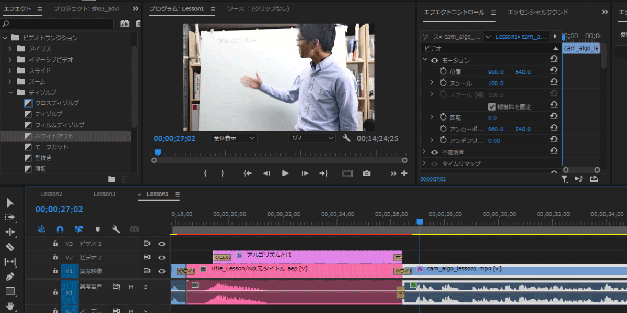Expand the アイリス folder

coord(9,49)
